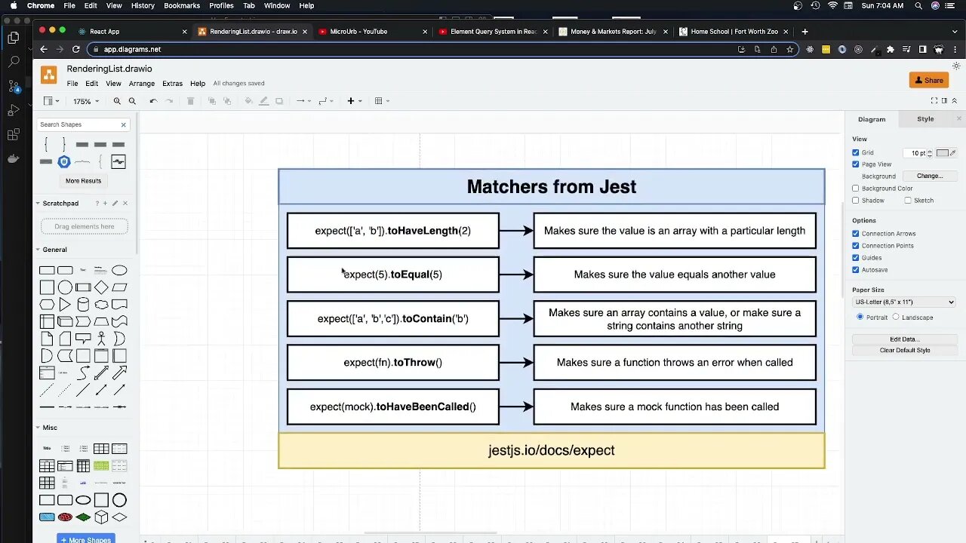Select the diamond shape in General palette
Viewport: 966px width, 543px height.
pyautogui.click(x=101, y=287)
